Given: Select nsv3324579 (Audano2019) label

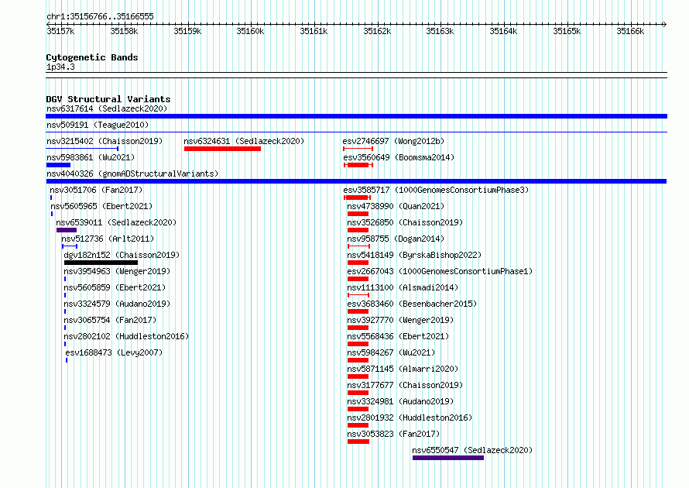Looking at the screenshot, I should pos(117,304).
